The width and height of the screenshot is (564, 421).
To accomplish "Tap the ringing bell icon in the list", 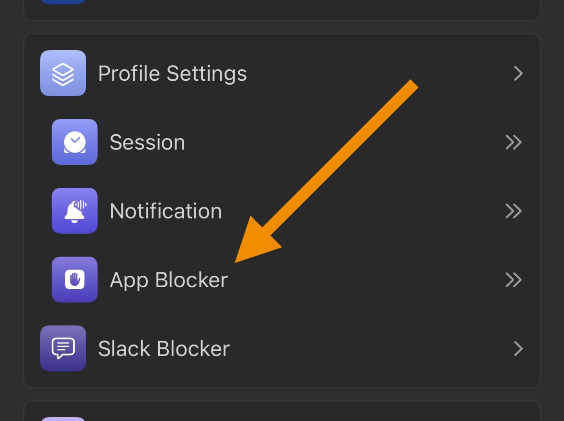I will point(75,211).
